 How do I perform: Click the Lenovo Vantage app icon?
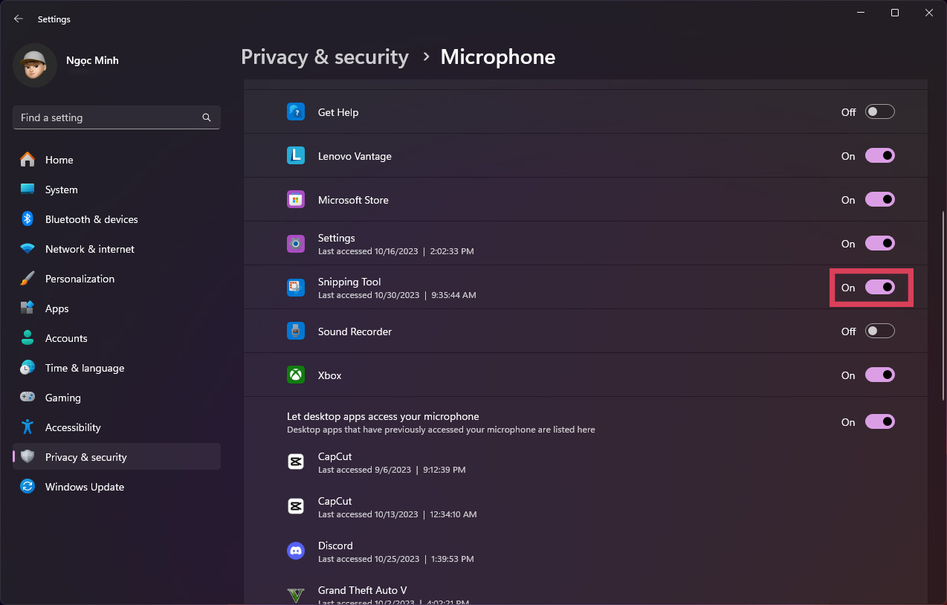(296, 156)
